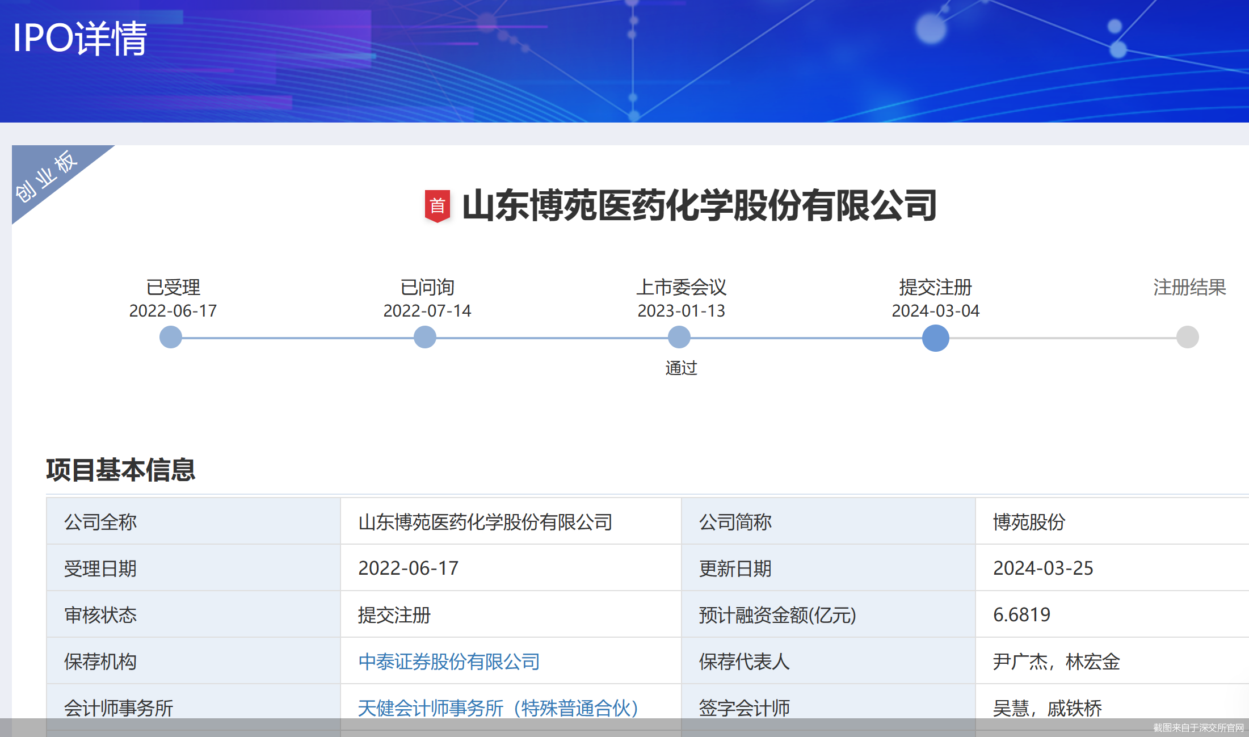
Task: Click the 预计融资金额(亿元) label
Action: point(777,615)
